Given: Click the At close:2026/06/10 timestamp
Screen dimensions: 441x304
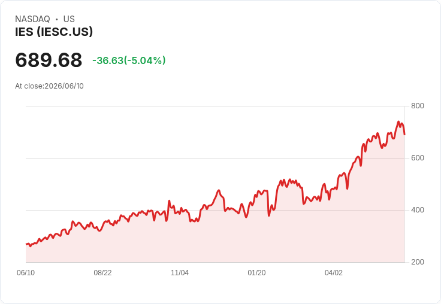Looking at the screenshot, I should tap(49, 86).
